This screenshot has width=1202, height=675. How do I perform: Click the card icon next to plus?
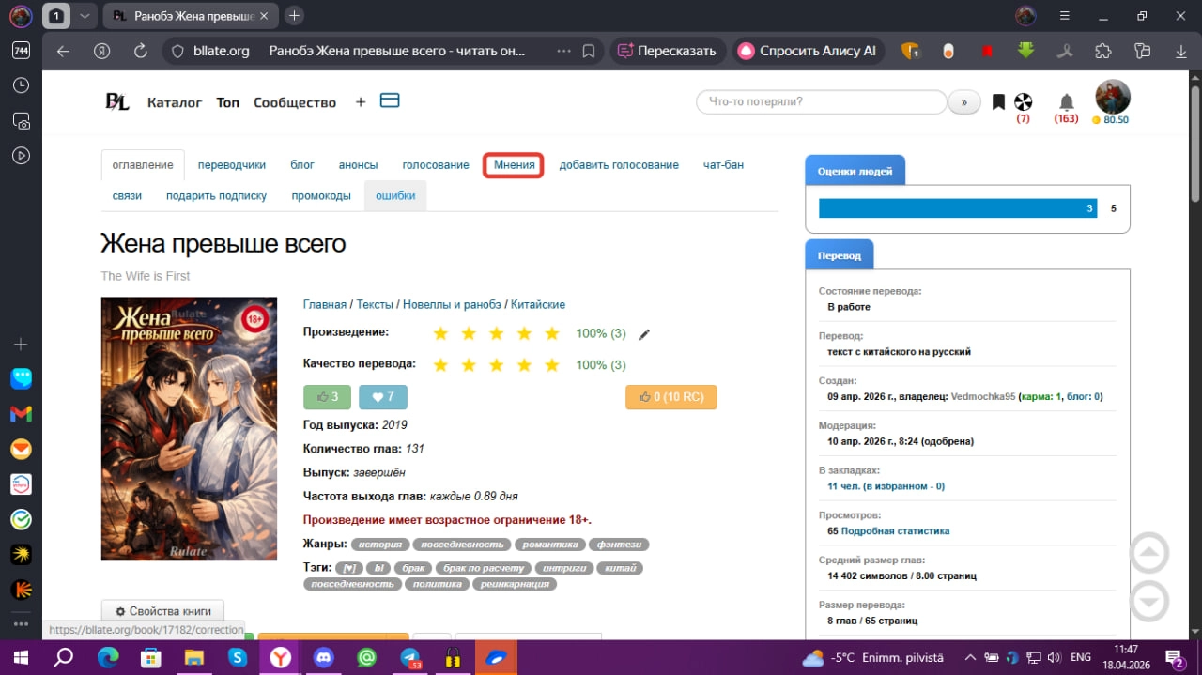(x=390, y=100)
